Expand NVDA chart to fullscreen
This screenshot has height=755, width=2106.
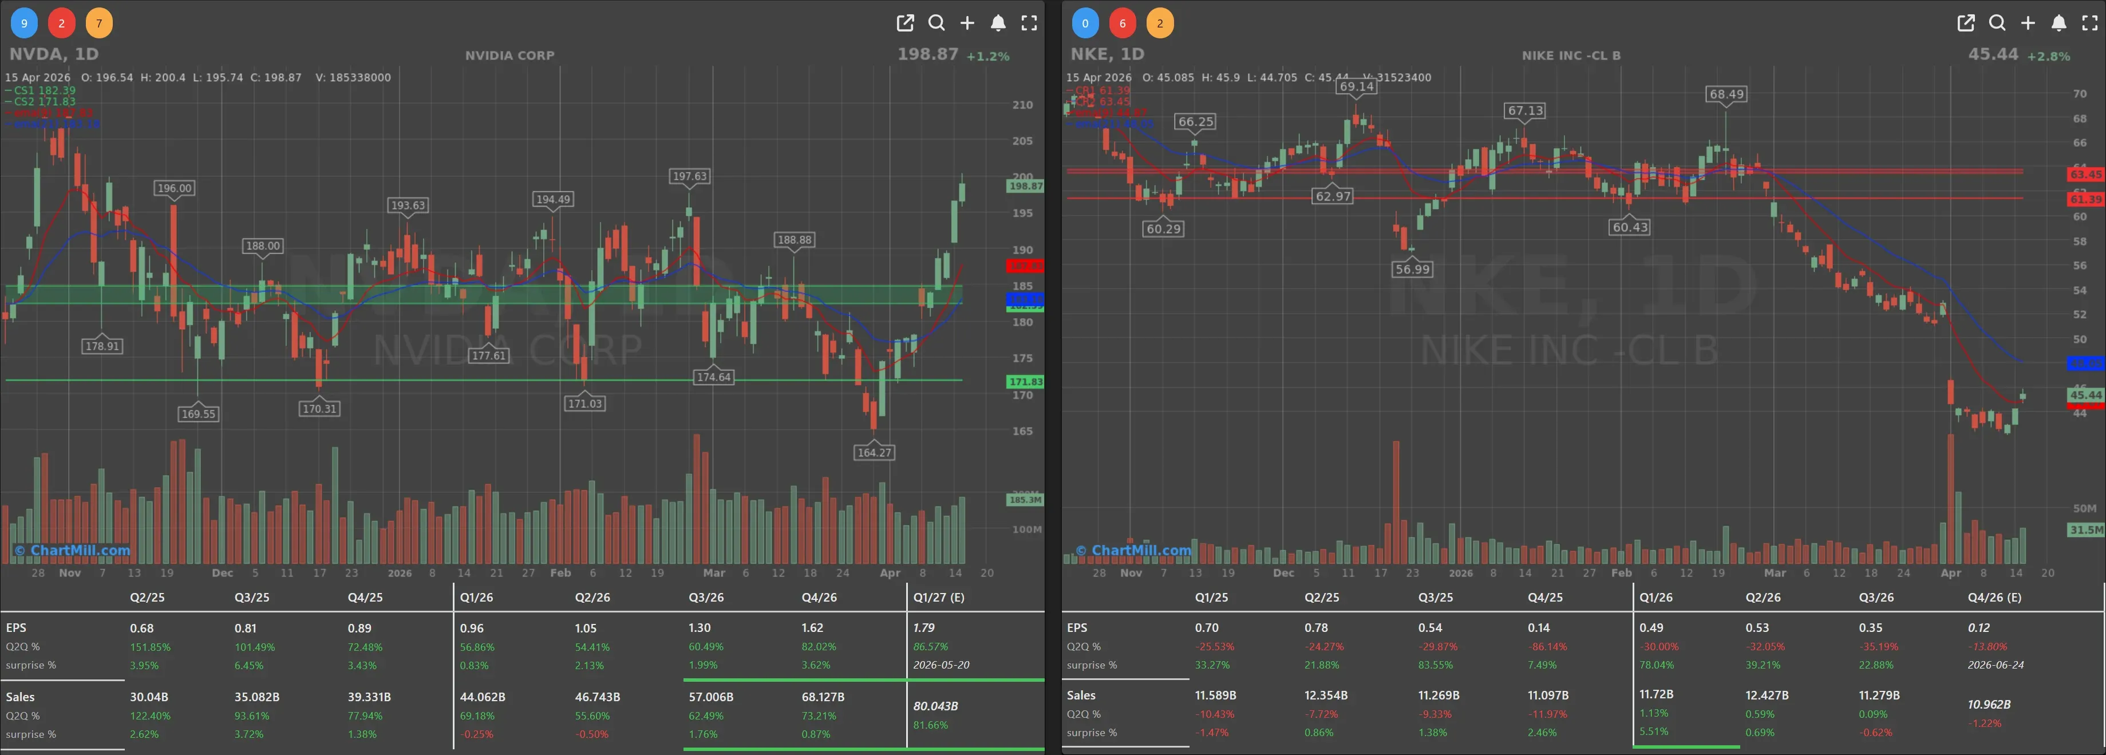click(1029, 23)
